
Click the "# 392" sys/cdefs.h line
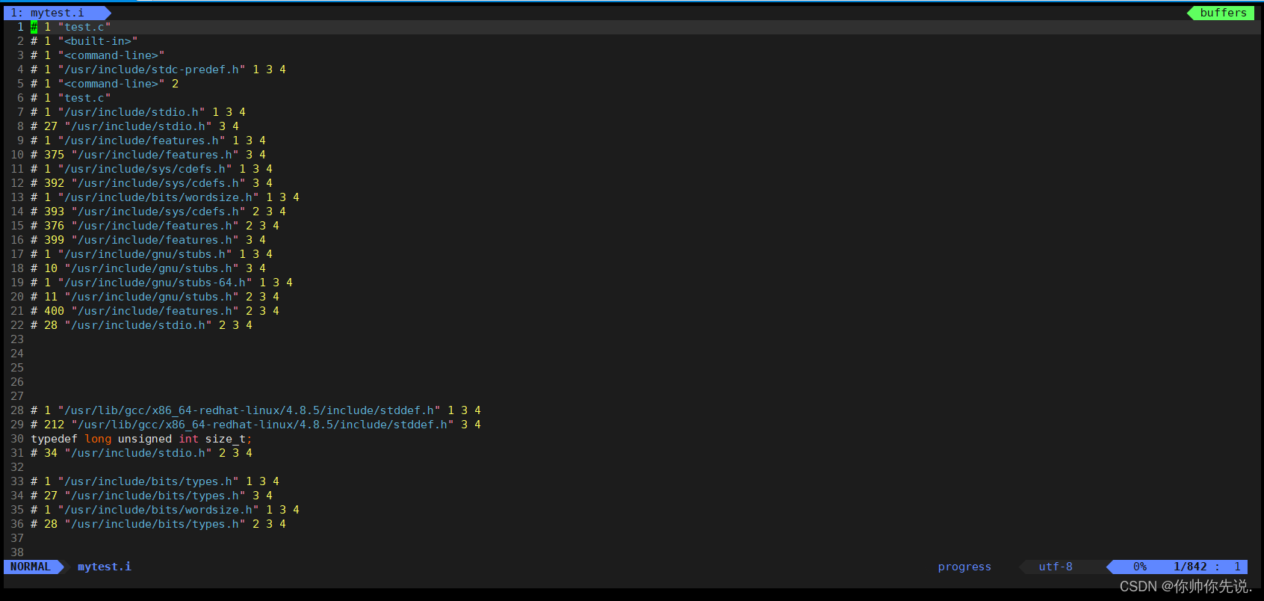click(152, 183)
